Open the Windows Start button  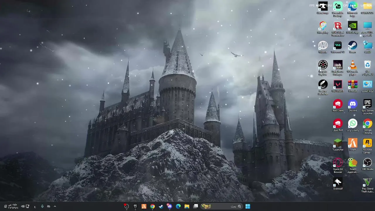coord(248,206)
